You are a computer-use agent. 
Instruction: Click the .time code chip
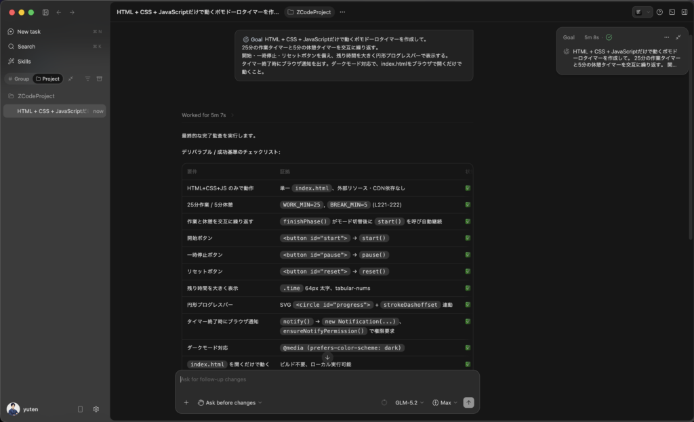[x=291, y=288]
